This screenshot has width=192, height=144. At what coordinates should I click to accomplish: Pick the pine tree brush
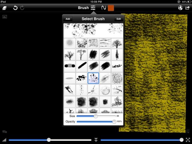pos(117,55)
